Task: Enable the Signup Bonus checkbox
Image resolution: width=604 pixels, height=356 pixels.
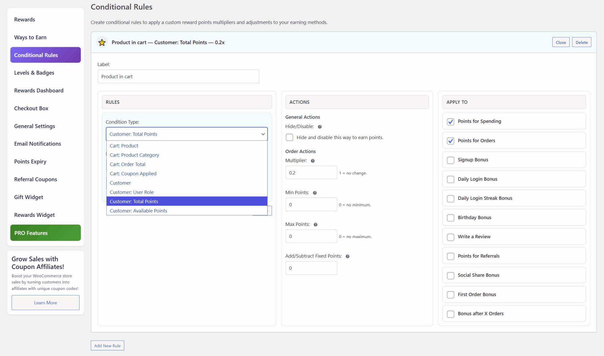Action: tap(450, 160)
